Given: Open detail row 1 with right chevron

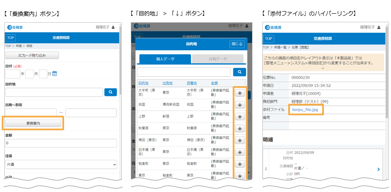Looking at the screenshot, I should tap(378, 169).
